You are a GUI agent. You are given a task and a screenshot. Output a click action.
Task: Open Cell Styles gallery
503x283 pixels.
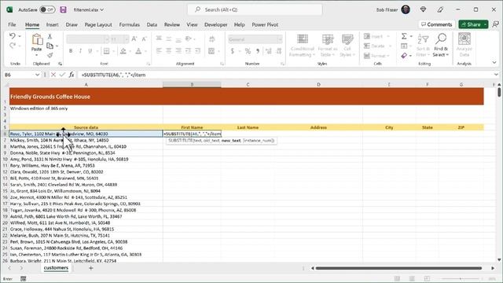pos(347,46)
